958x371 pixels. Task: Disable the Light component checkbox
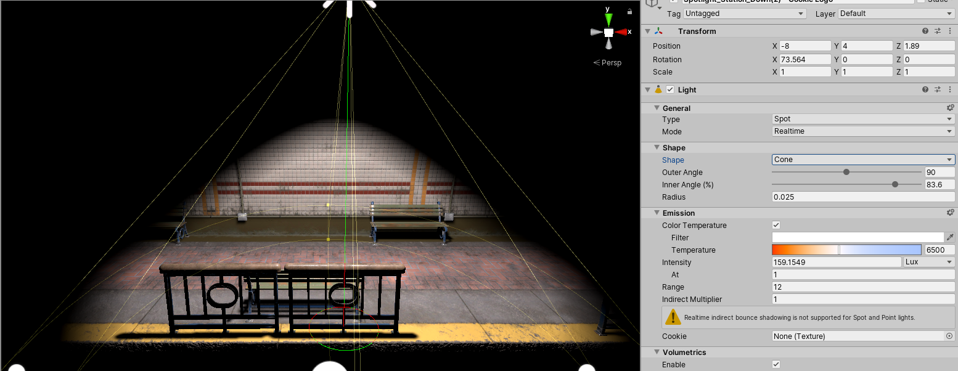670,89
